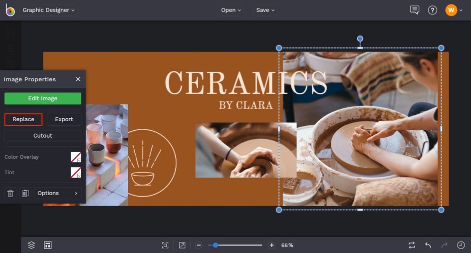Viewport: 471px width, 253px height.
Task: Close the Image Properties panel
Action: (78, 79)
